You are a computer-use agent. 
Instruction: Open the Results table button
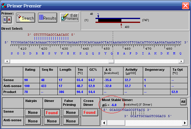pos(48,18)
